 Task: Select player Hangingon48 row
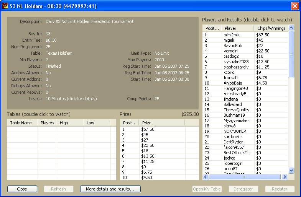point(245,88)
